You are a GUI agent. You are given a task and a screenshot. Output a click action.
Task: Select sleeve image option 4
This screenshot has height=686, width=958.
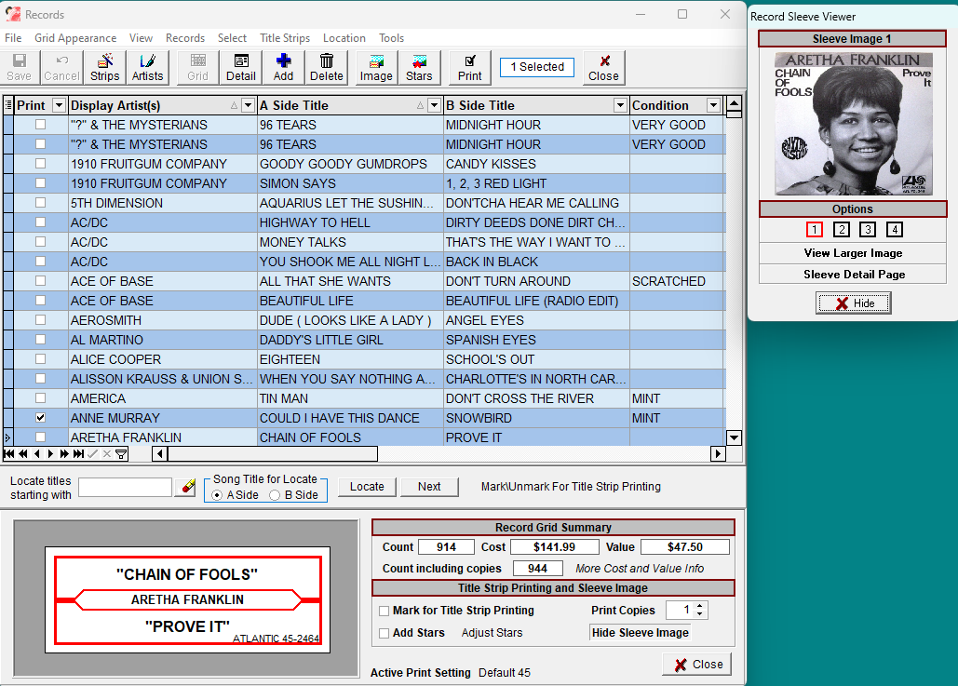pyautogui.click(x=895, y=230)
